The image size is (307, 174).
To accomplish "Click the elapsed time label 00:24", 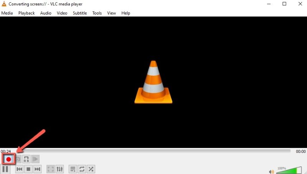I will [x=6, y=151].
